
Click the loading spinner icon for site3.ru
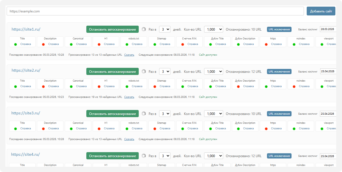tap(144, 114)
